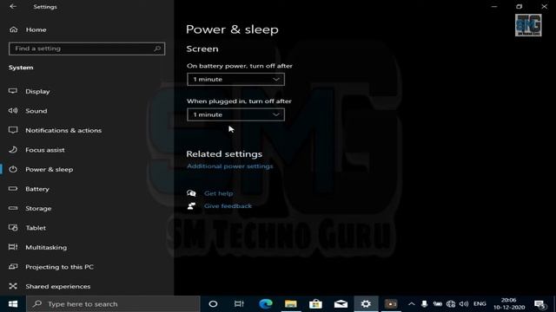This screenshot has width=556, height=312.
Task: Open Cortana circle icon on taskbar
Action: coord(213,304)
